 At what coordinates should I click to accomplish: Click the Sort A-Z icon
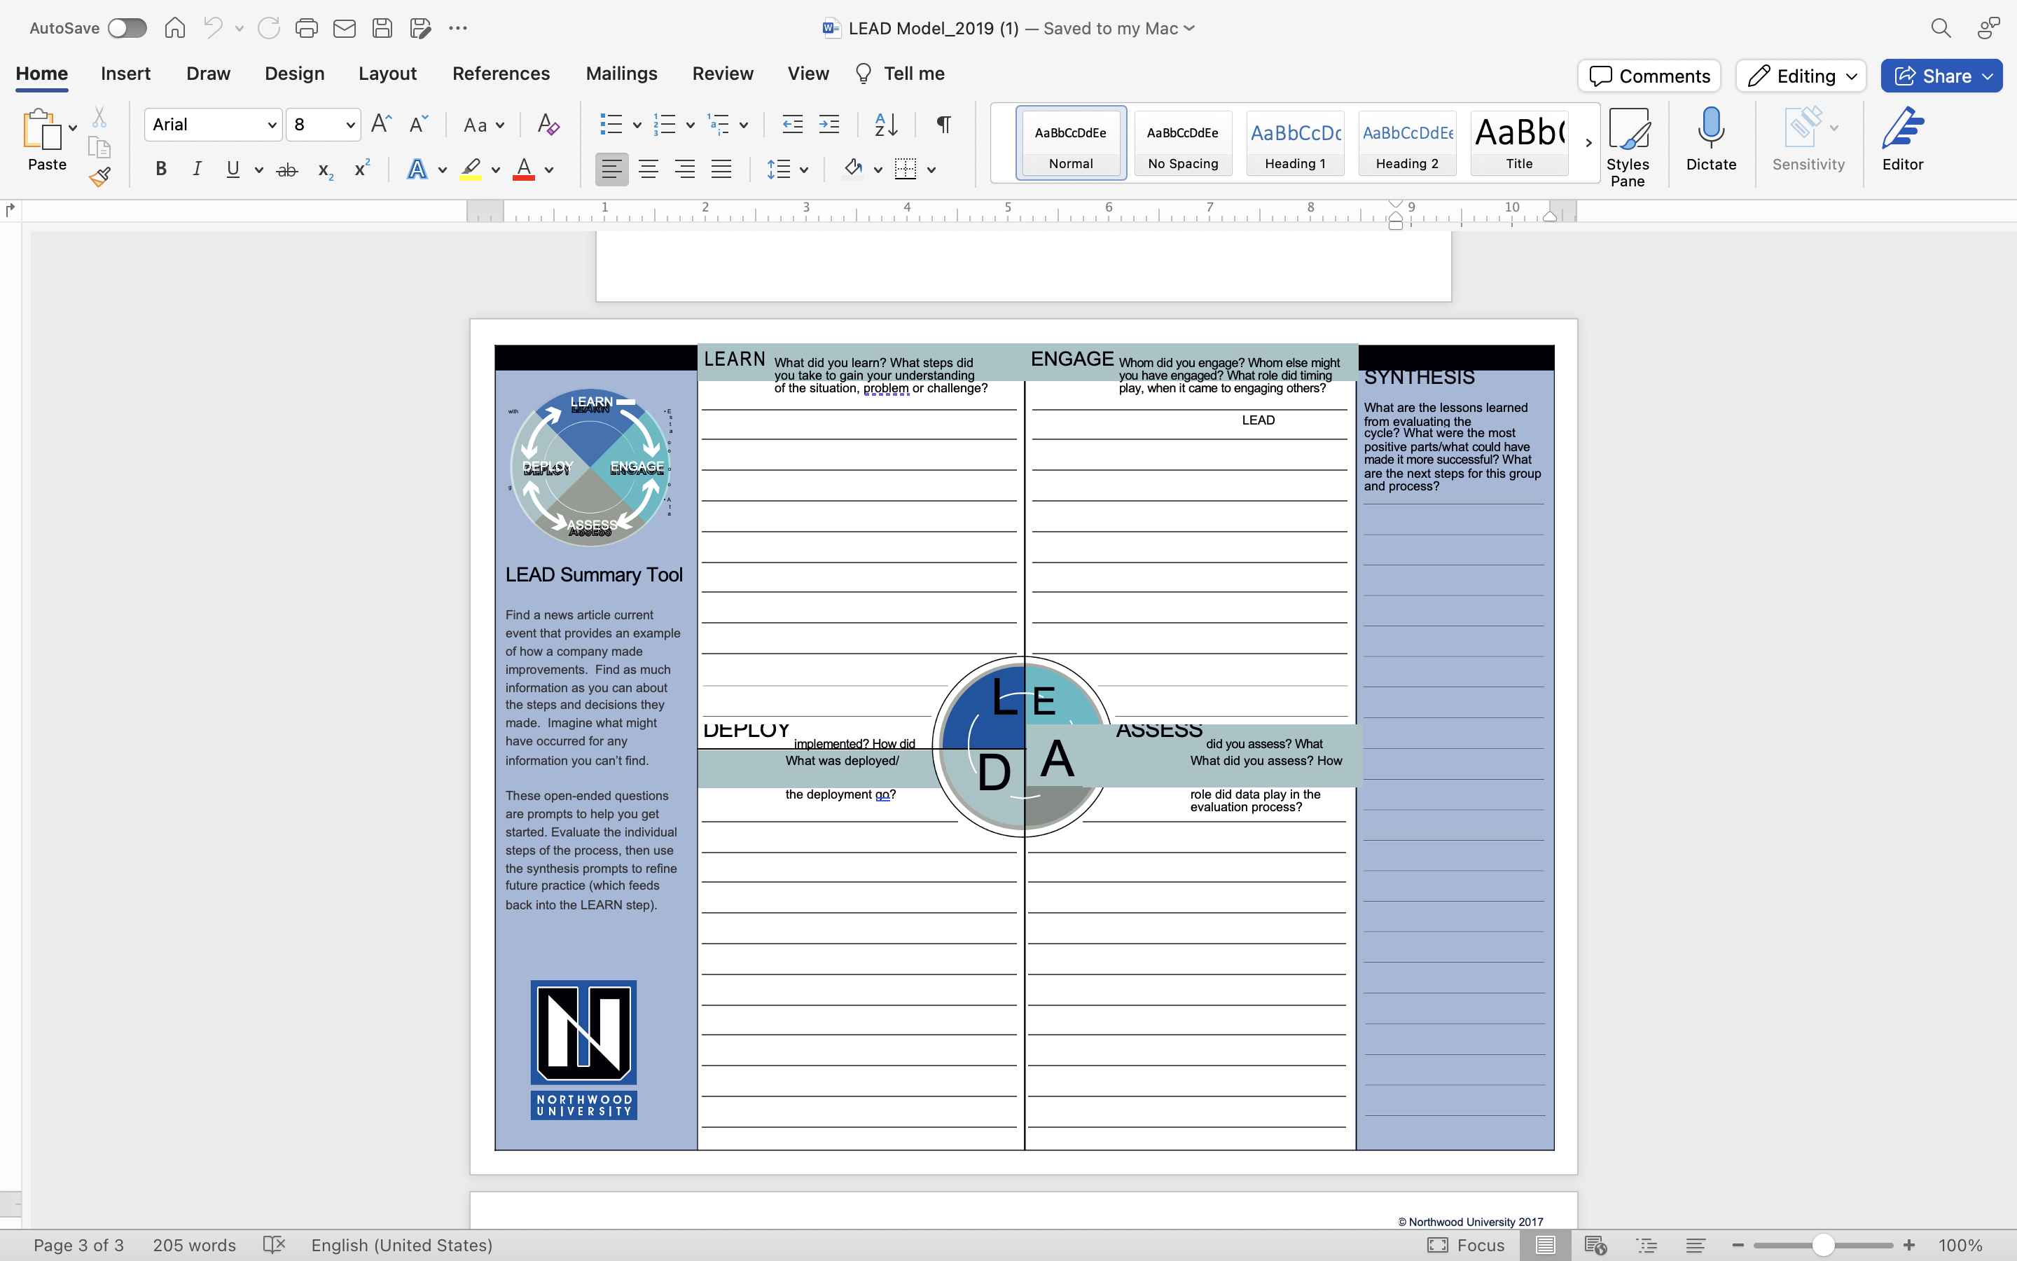[x=885, y=125]
